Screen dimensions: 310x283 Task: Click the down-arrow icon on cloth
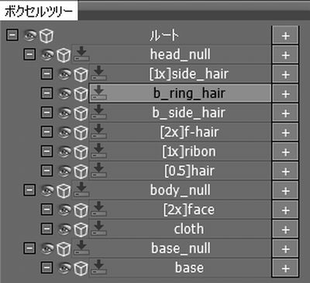pos(98,228)
